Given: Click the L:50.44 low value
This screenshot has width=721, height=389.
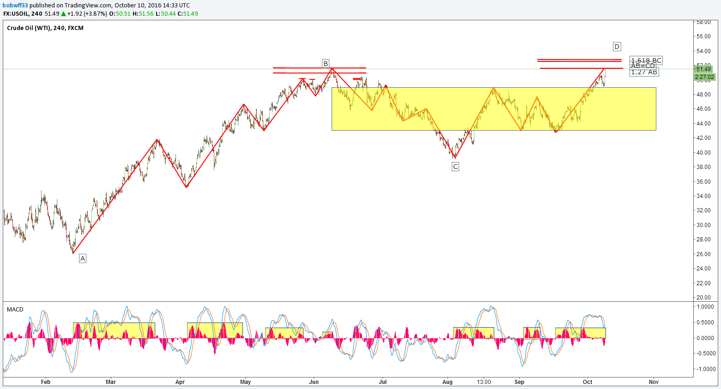Looking at the screenshot, I should pos(165,14).
